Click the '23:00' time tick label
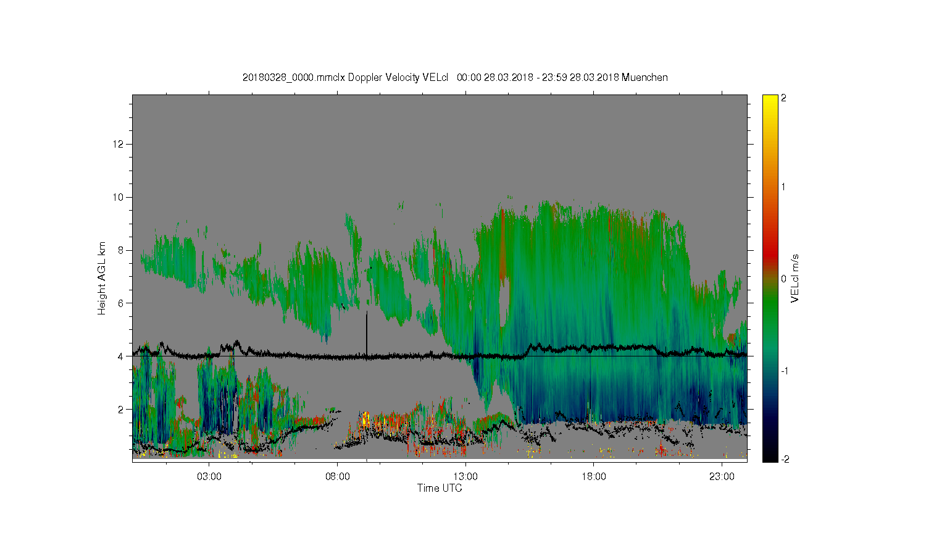 click(722, 477)
